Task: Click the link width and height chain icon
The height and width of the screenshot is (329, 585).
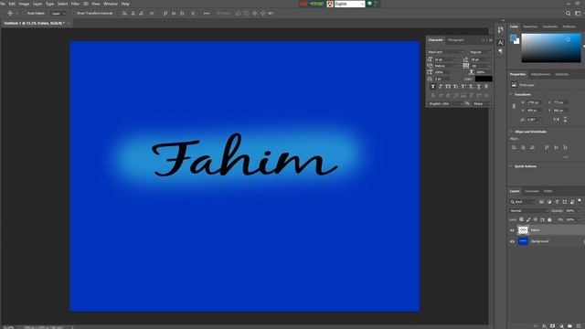Action: pos(514,106)
